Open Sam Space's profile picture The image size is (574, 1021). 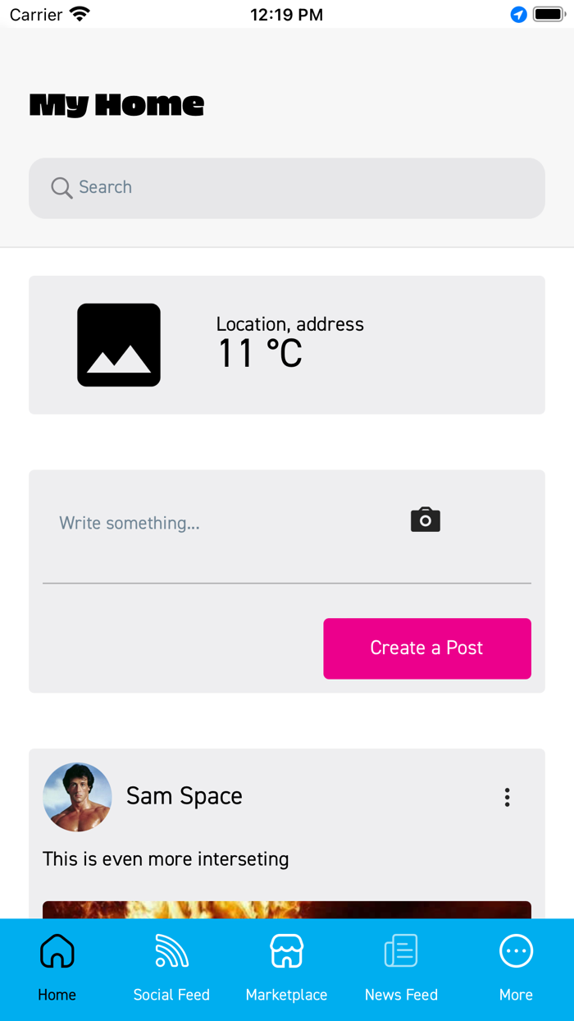(77, 797)
